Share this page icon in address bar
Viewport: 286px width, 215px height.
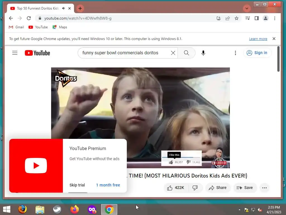point(227,18)
